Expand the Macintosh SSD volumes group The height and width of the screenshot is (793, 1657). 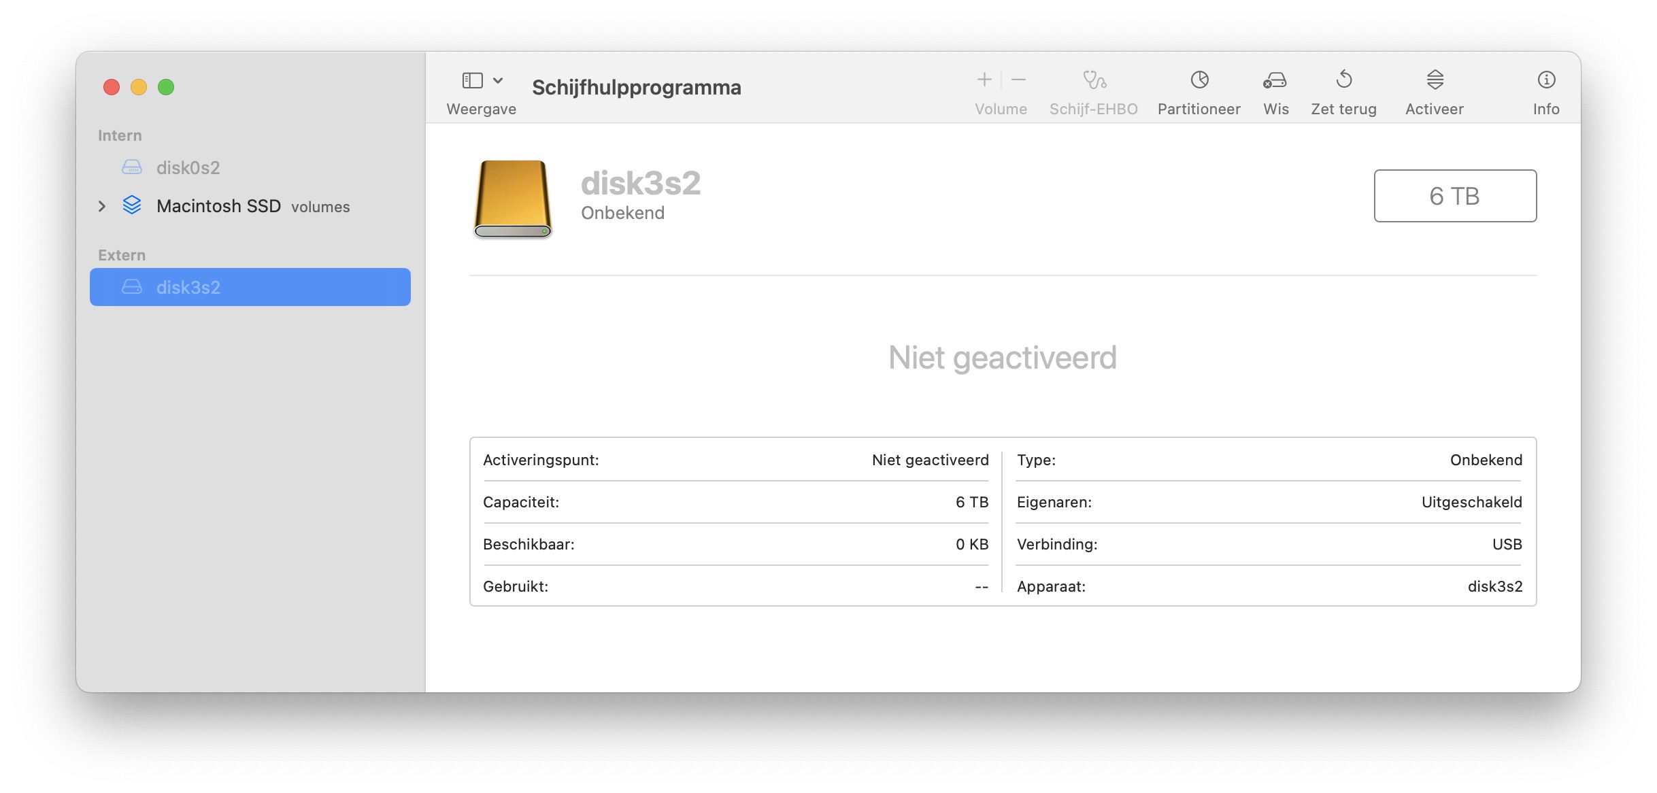coord(102,206)
